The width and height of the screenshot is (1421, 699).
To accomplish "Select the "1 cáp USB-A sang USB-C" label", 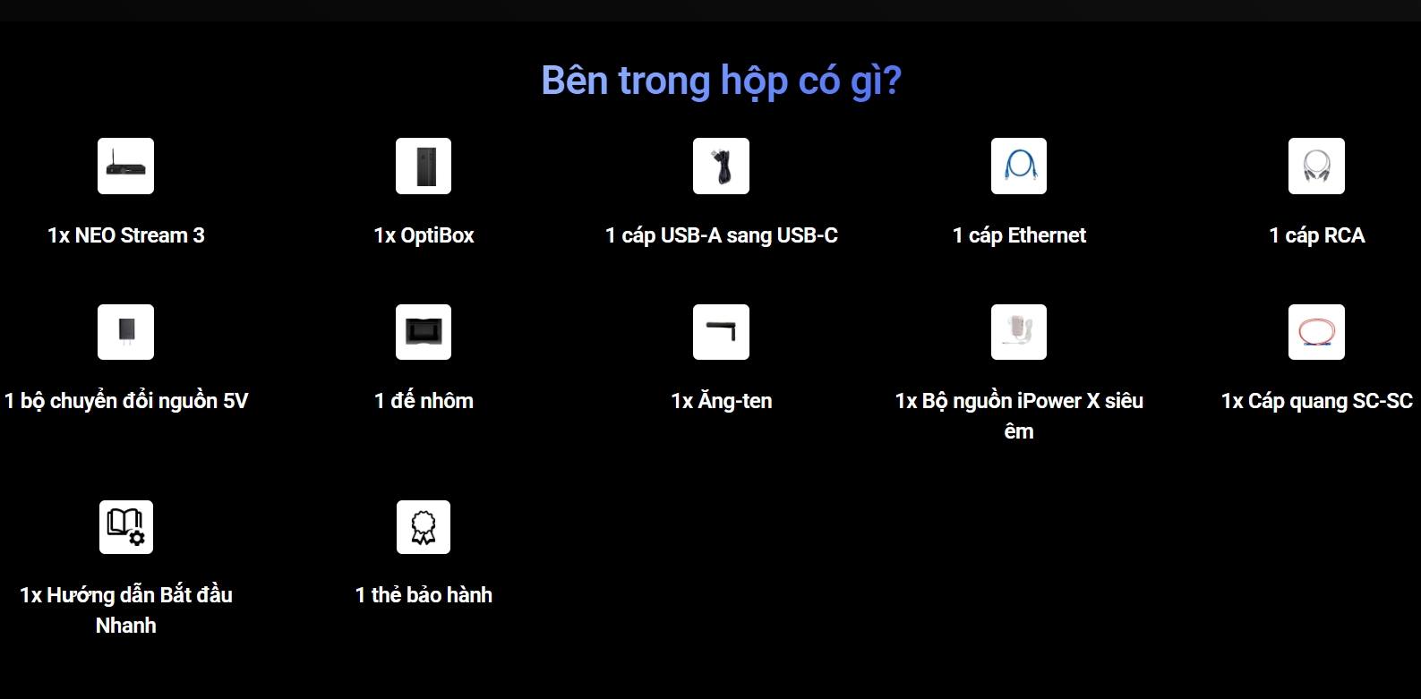I will (721, 235).
